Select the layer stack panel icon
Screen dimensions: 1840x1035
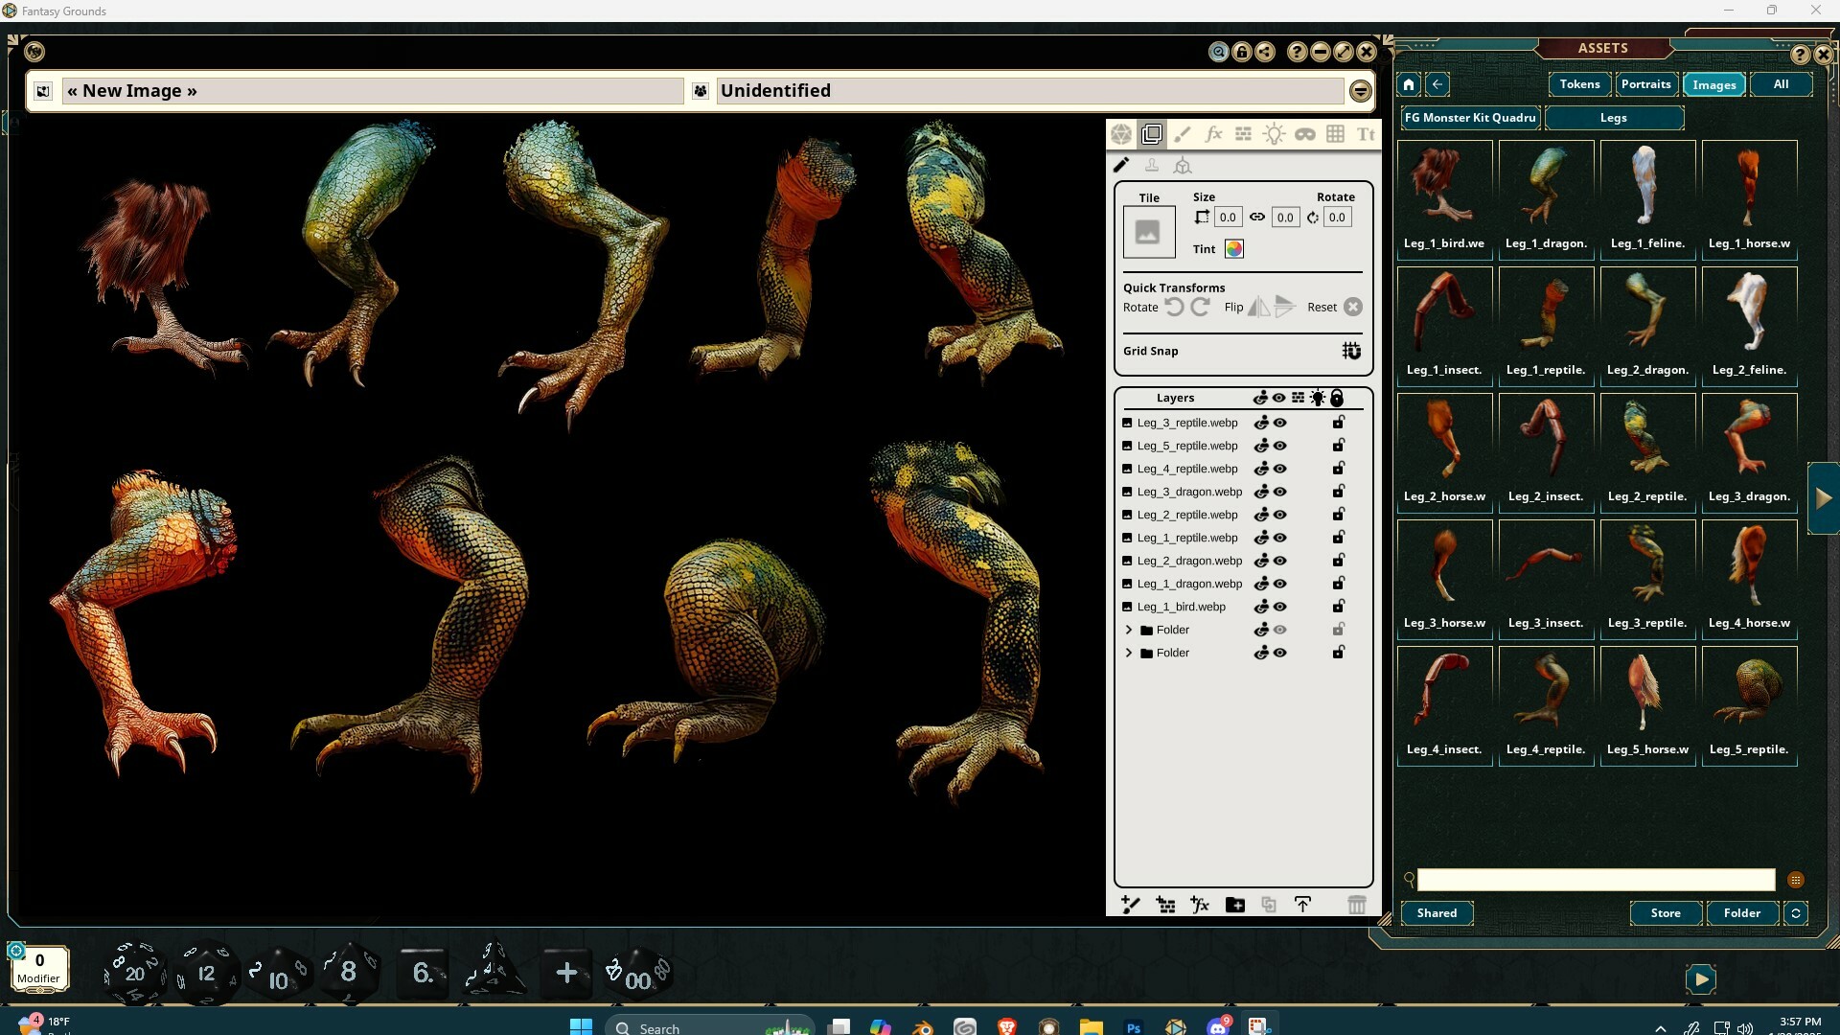(1153, 134)
